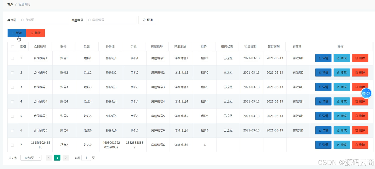The height and width of the screenshot is (169, 375).
Task: Click cell 详细地址3
Action: (x=181, y=87)
